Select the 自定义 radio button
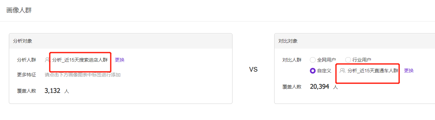Screen dimensions: 435x120 313,71
